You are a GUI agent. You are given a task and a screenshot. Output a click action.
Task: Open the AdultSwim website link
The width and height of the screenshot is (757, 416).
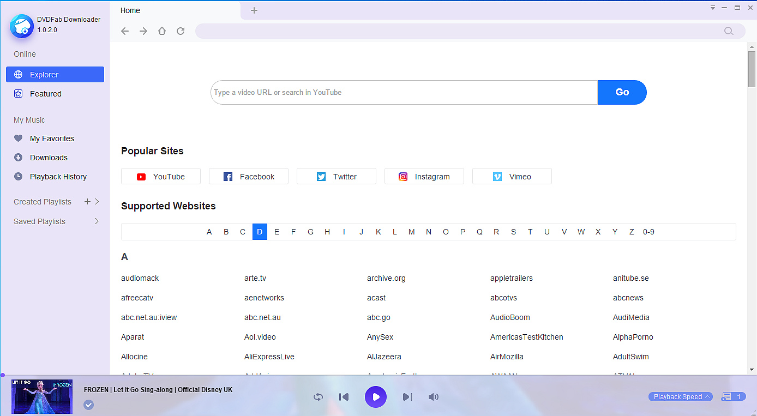tap(631, 357)
